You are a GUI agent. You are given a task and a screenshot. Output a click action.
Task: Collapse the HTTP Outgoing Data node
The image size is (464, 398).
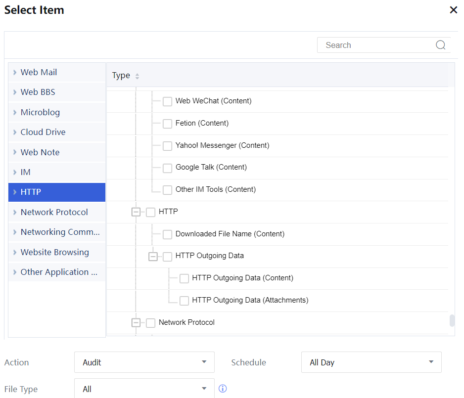pyautogui.click(x=153, y=256)
